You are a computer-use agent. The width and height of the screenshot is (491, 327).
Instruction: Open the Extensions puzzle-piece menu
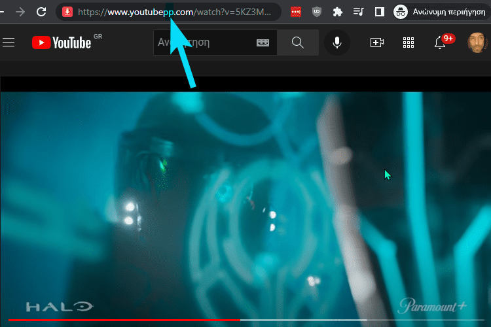pyautogui.click(x=338, y=12)
